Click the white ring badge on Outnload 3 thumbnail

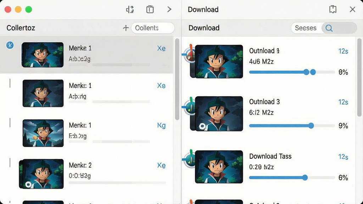202,126
